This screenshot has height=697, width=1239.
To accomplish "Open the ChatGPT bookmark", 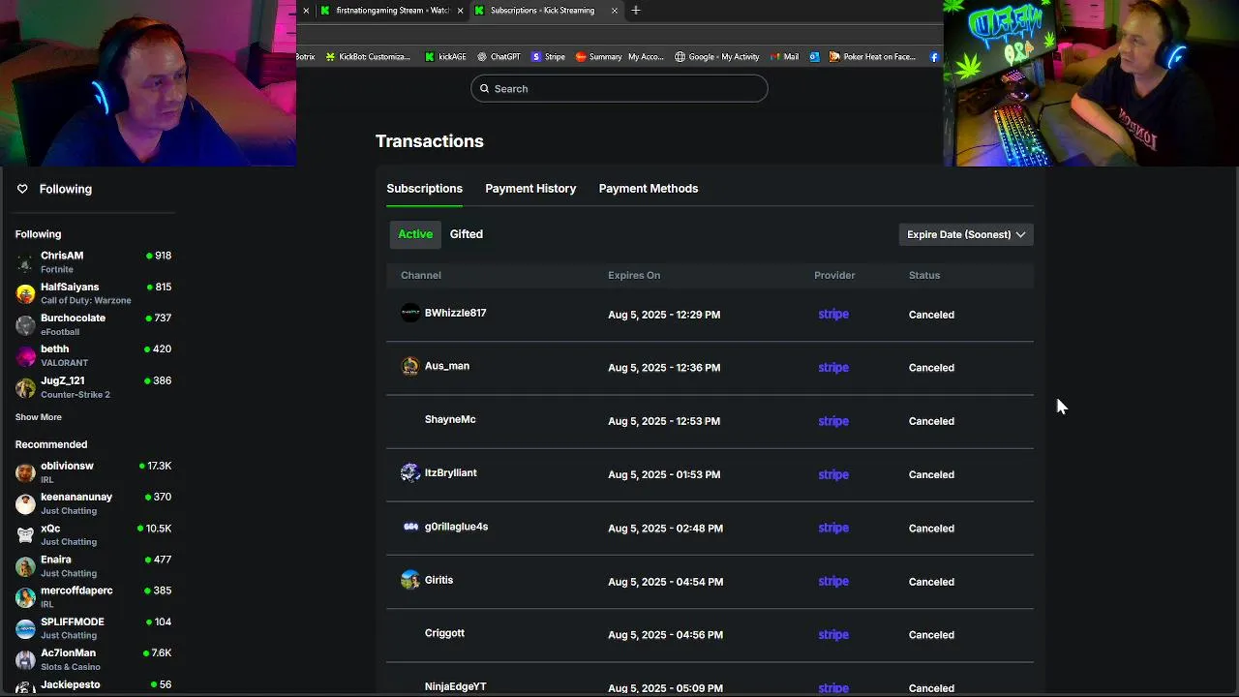I will (x=499, y=57).
